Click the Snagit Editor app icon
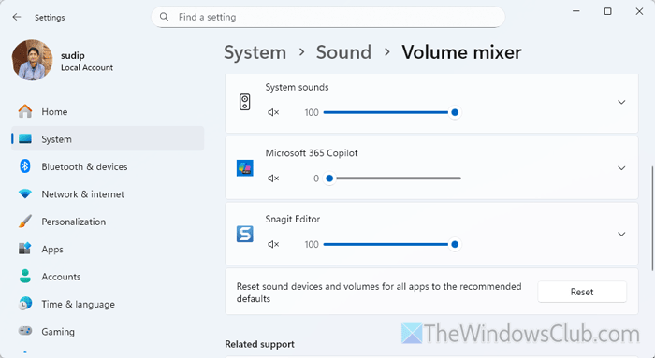This screenshot has width=655, height=358. (245, 234)
